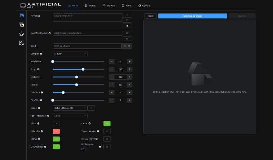Add another model with the plus button
The height and width of the screenshot is (160, 273).
(x=91, y=108)
